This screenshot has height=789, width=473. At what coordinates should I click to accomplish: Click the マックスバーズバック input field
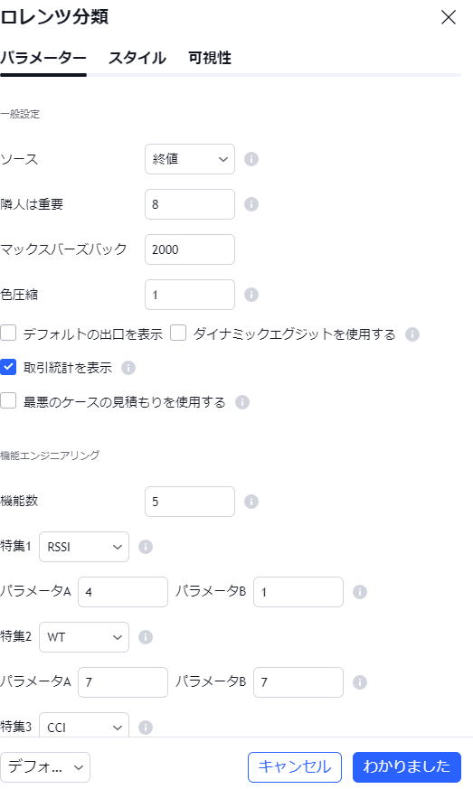pyautogui.click(x=190, y=249)
